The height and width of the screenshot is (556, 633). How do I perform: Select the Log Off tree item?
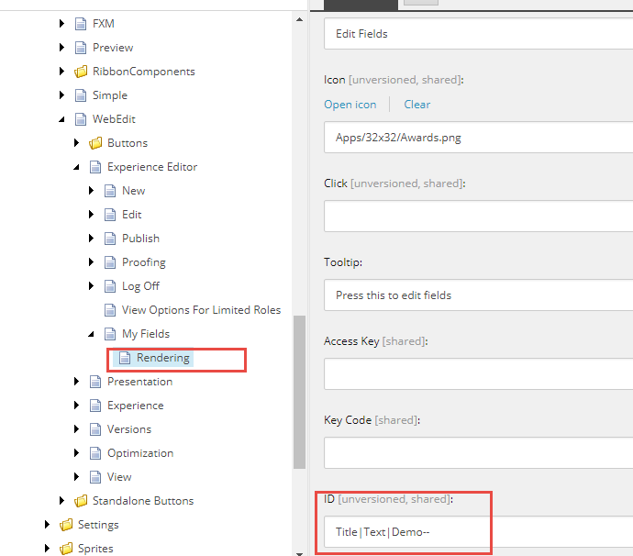click(140, 286)
